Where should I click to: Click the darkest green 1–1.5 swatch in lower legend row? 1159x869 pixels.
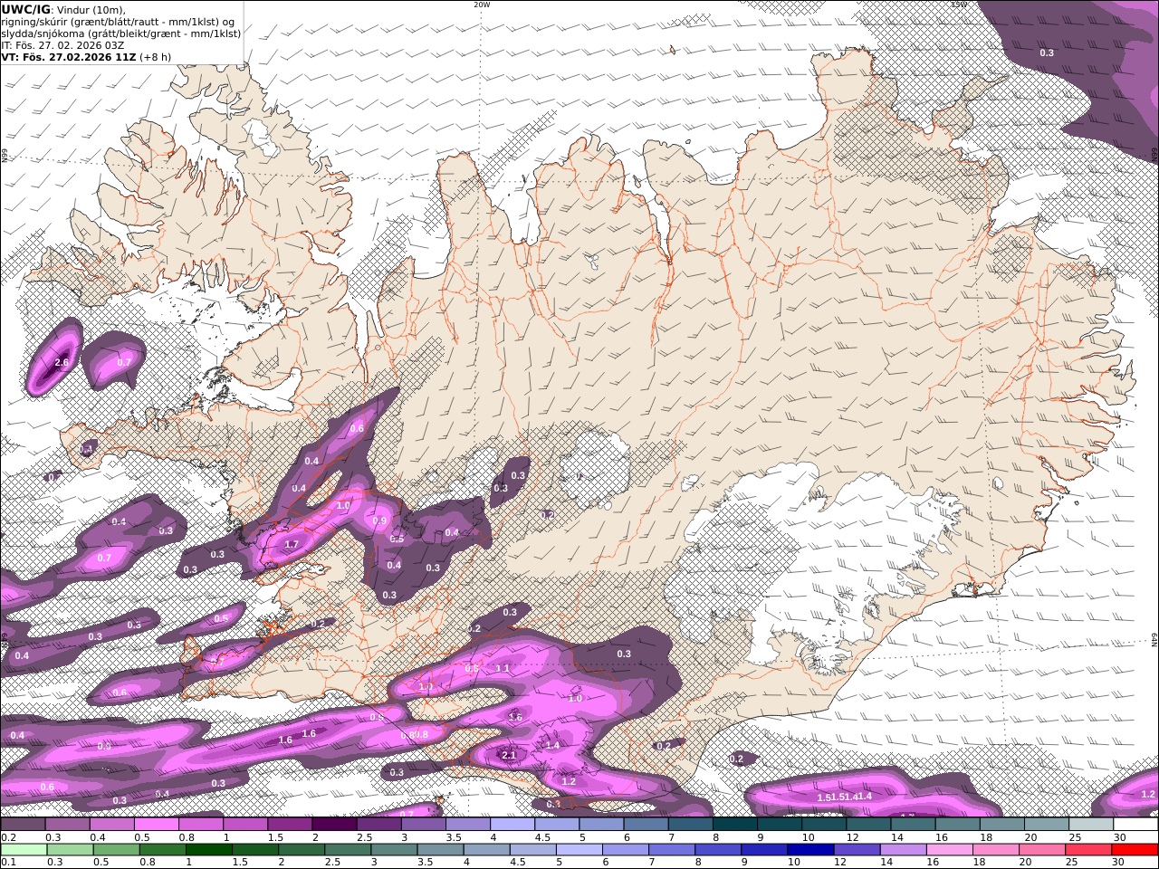(209, 849)
